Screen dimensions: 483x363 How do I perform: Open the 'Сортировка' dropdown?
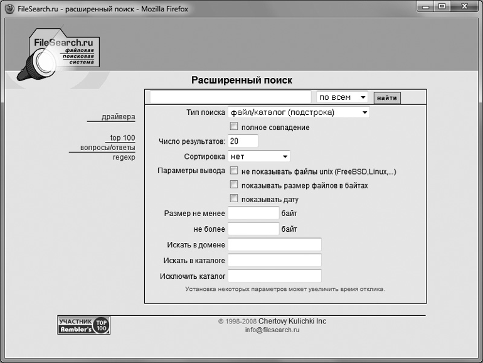[x=258, y=156]
